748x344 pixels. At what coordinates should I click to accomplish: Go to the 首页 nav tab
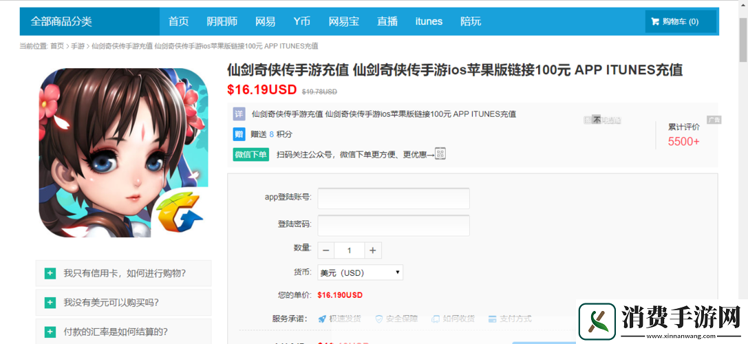(x=178, y=21)
